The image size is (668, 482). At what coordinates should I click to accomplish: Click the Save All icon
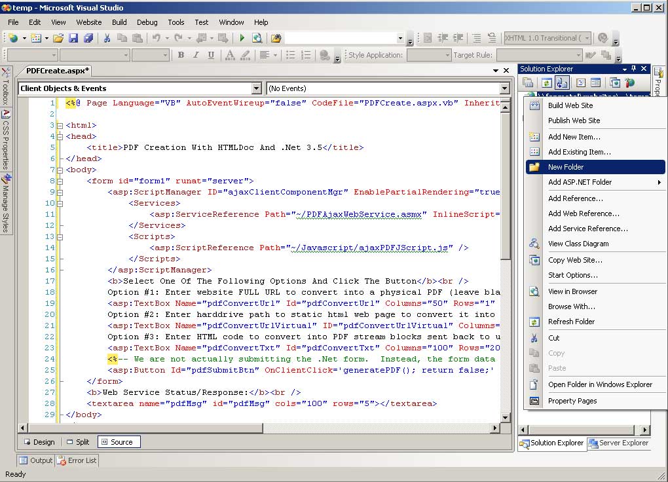[x=88, y=39]
